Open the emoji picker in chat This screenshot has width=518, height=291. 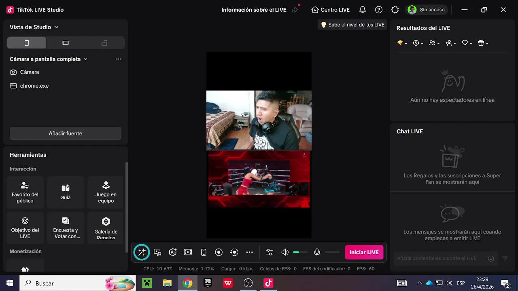point(491,259)
